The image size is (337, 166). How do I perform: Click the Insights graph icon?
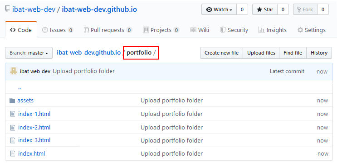(261, 30)
